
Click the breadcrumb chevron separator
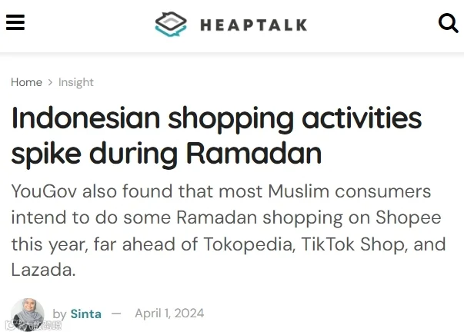50,82
